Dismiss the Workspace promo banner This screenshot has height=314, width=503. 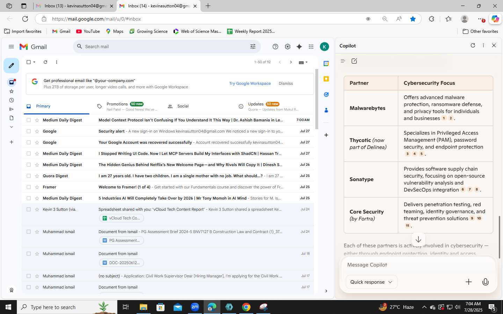tap(286, 83)
